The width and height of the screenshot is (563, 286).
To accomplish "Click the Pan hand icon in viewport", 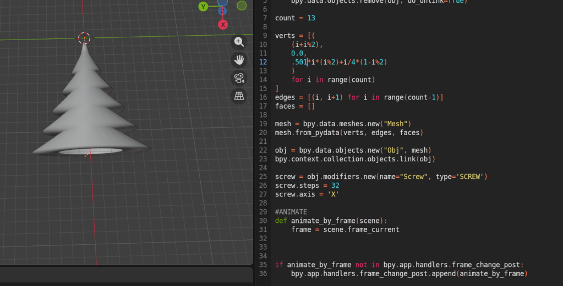I will [239, 60].
